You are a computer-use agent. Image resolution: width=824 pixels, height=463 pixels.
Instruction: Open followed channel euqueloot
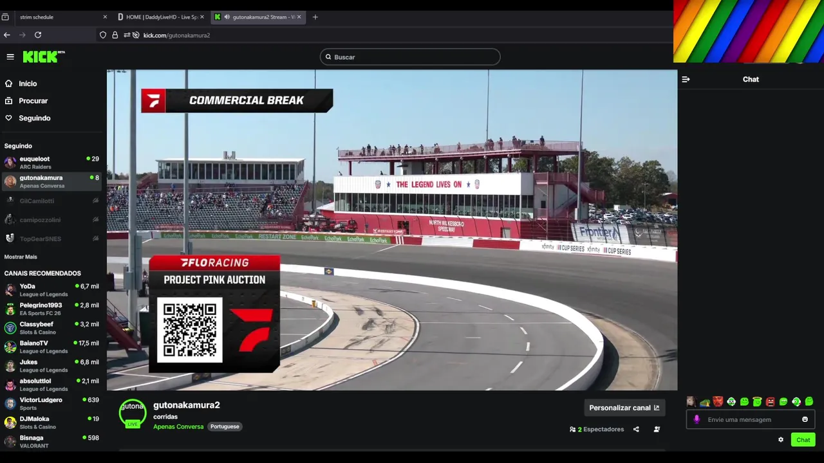click(51, 163)
